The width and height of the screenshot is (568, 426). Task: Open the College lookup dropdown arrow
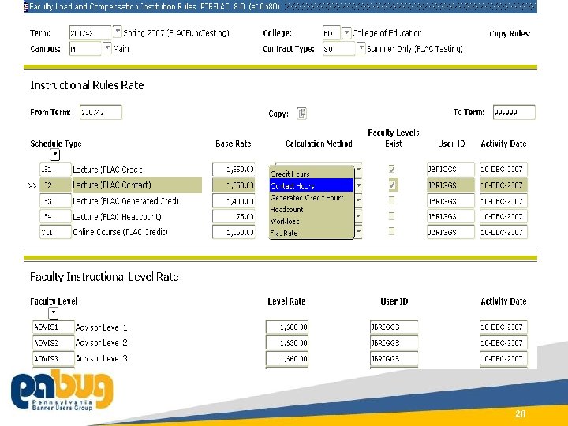(346, 32)
